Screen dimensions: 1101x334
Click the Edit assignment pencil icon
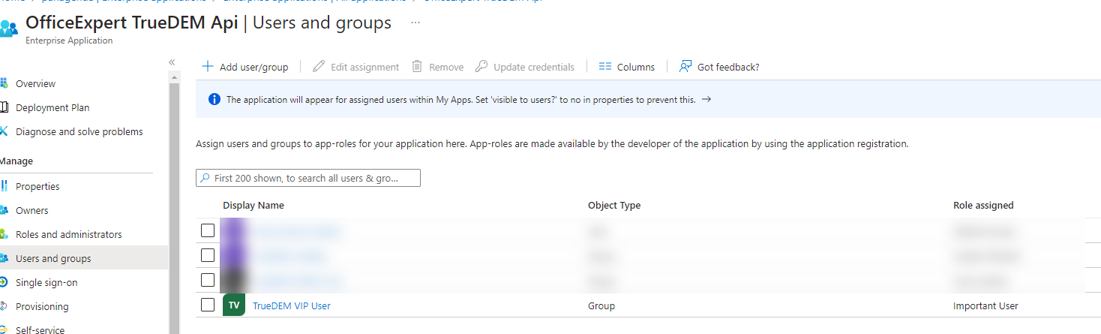pyautogui.click(x=319, y=67)
